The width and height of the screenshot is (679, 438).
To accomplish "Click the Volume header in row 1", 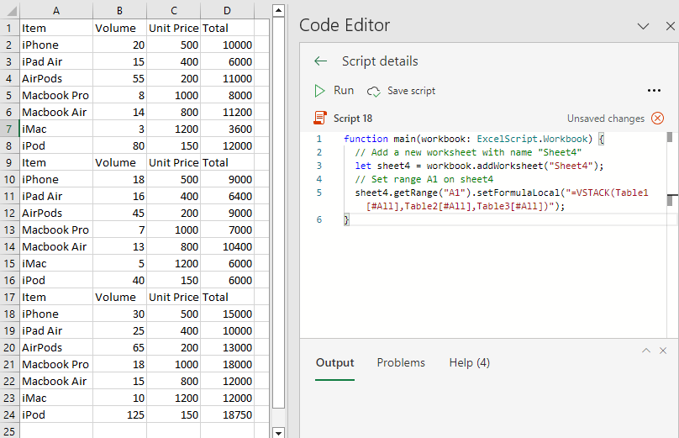I will 119,28.
